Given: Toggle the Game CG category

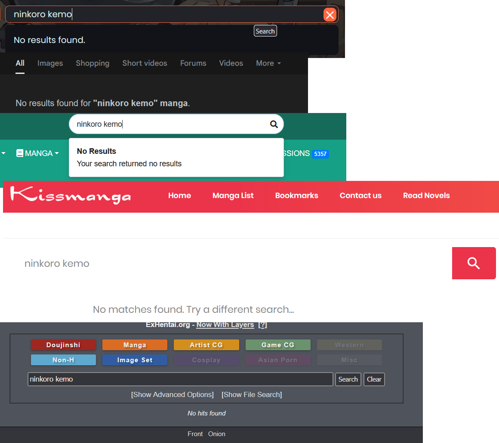Looking at the screenshot, I should (278, 345).
